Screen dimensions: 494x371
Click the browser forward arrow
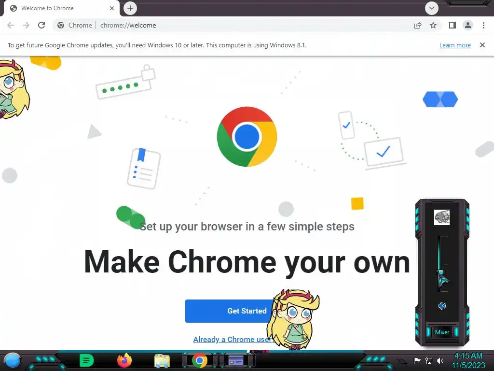coord(26,25)
